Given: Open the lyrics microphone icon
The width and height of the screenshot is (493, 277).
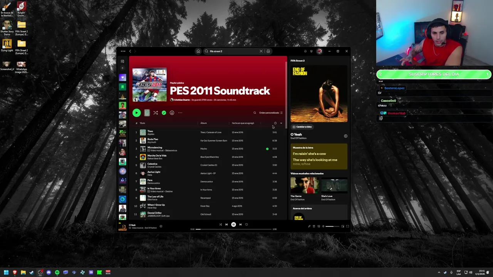Looking at the screenshot, I should [x=309, y=226].
